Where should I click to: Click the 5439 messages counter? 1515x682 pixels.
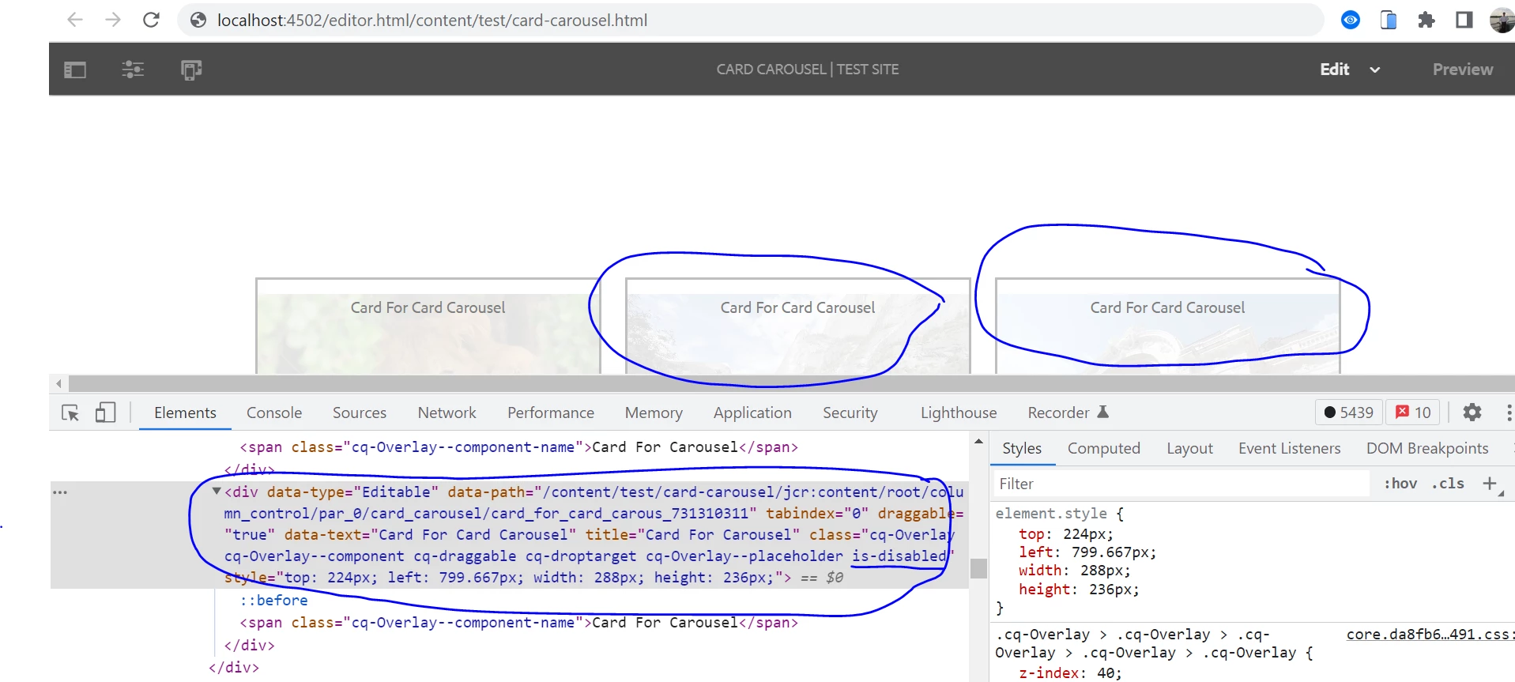pos(1349,413)
